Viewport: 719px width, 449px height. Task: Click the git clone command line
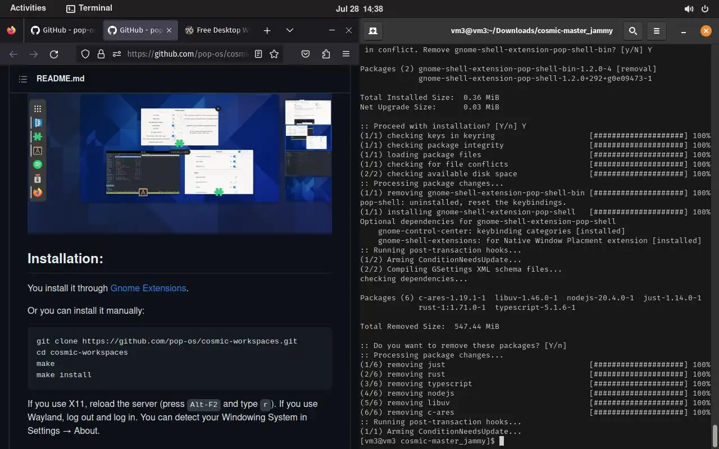point(167,341)
